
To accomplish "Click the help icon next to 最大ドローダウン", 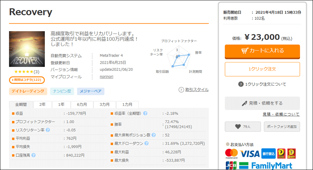I will pos(146,143).
